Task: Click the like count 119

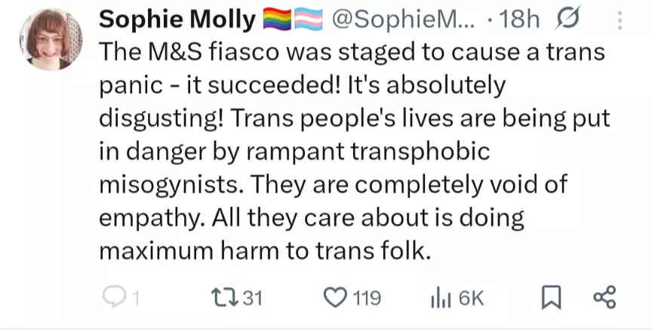Action: coord(367,299)
